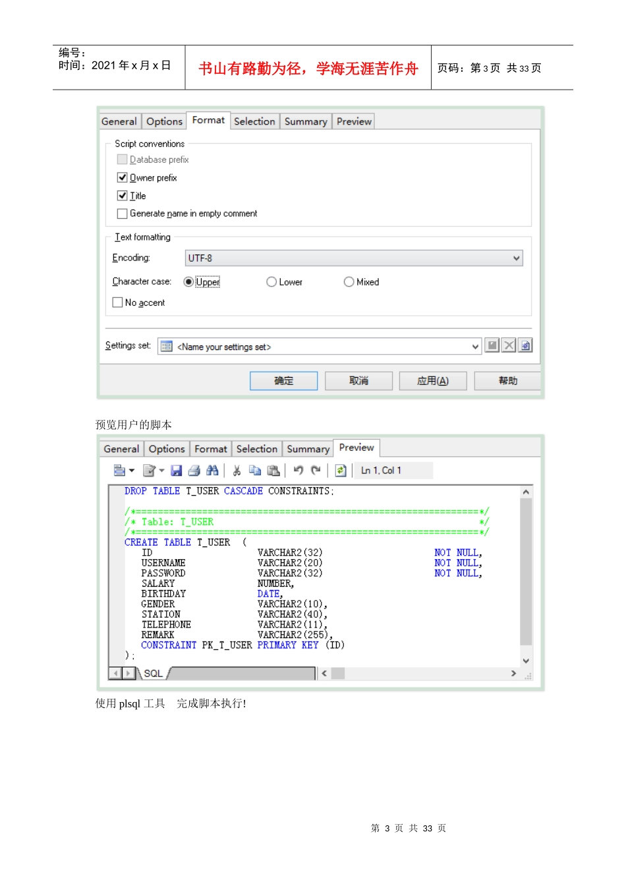Click the Undo arrow icon
Image resolution: width=626 pixels, height=886 pixels.
[299, 470]
